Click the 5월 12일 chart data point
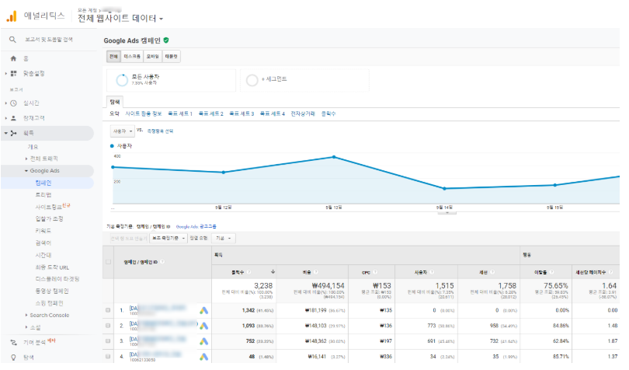Image resolution: width=629 pixels, height=370 pixels. click(x=224, y=173)
